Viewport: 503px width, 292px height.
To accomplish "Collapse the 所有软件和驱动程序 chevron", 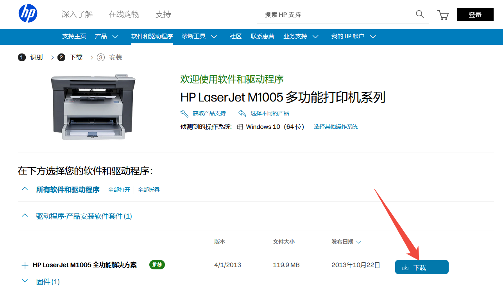I will [25, 189].
